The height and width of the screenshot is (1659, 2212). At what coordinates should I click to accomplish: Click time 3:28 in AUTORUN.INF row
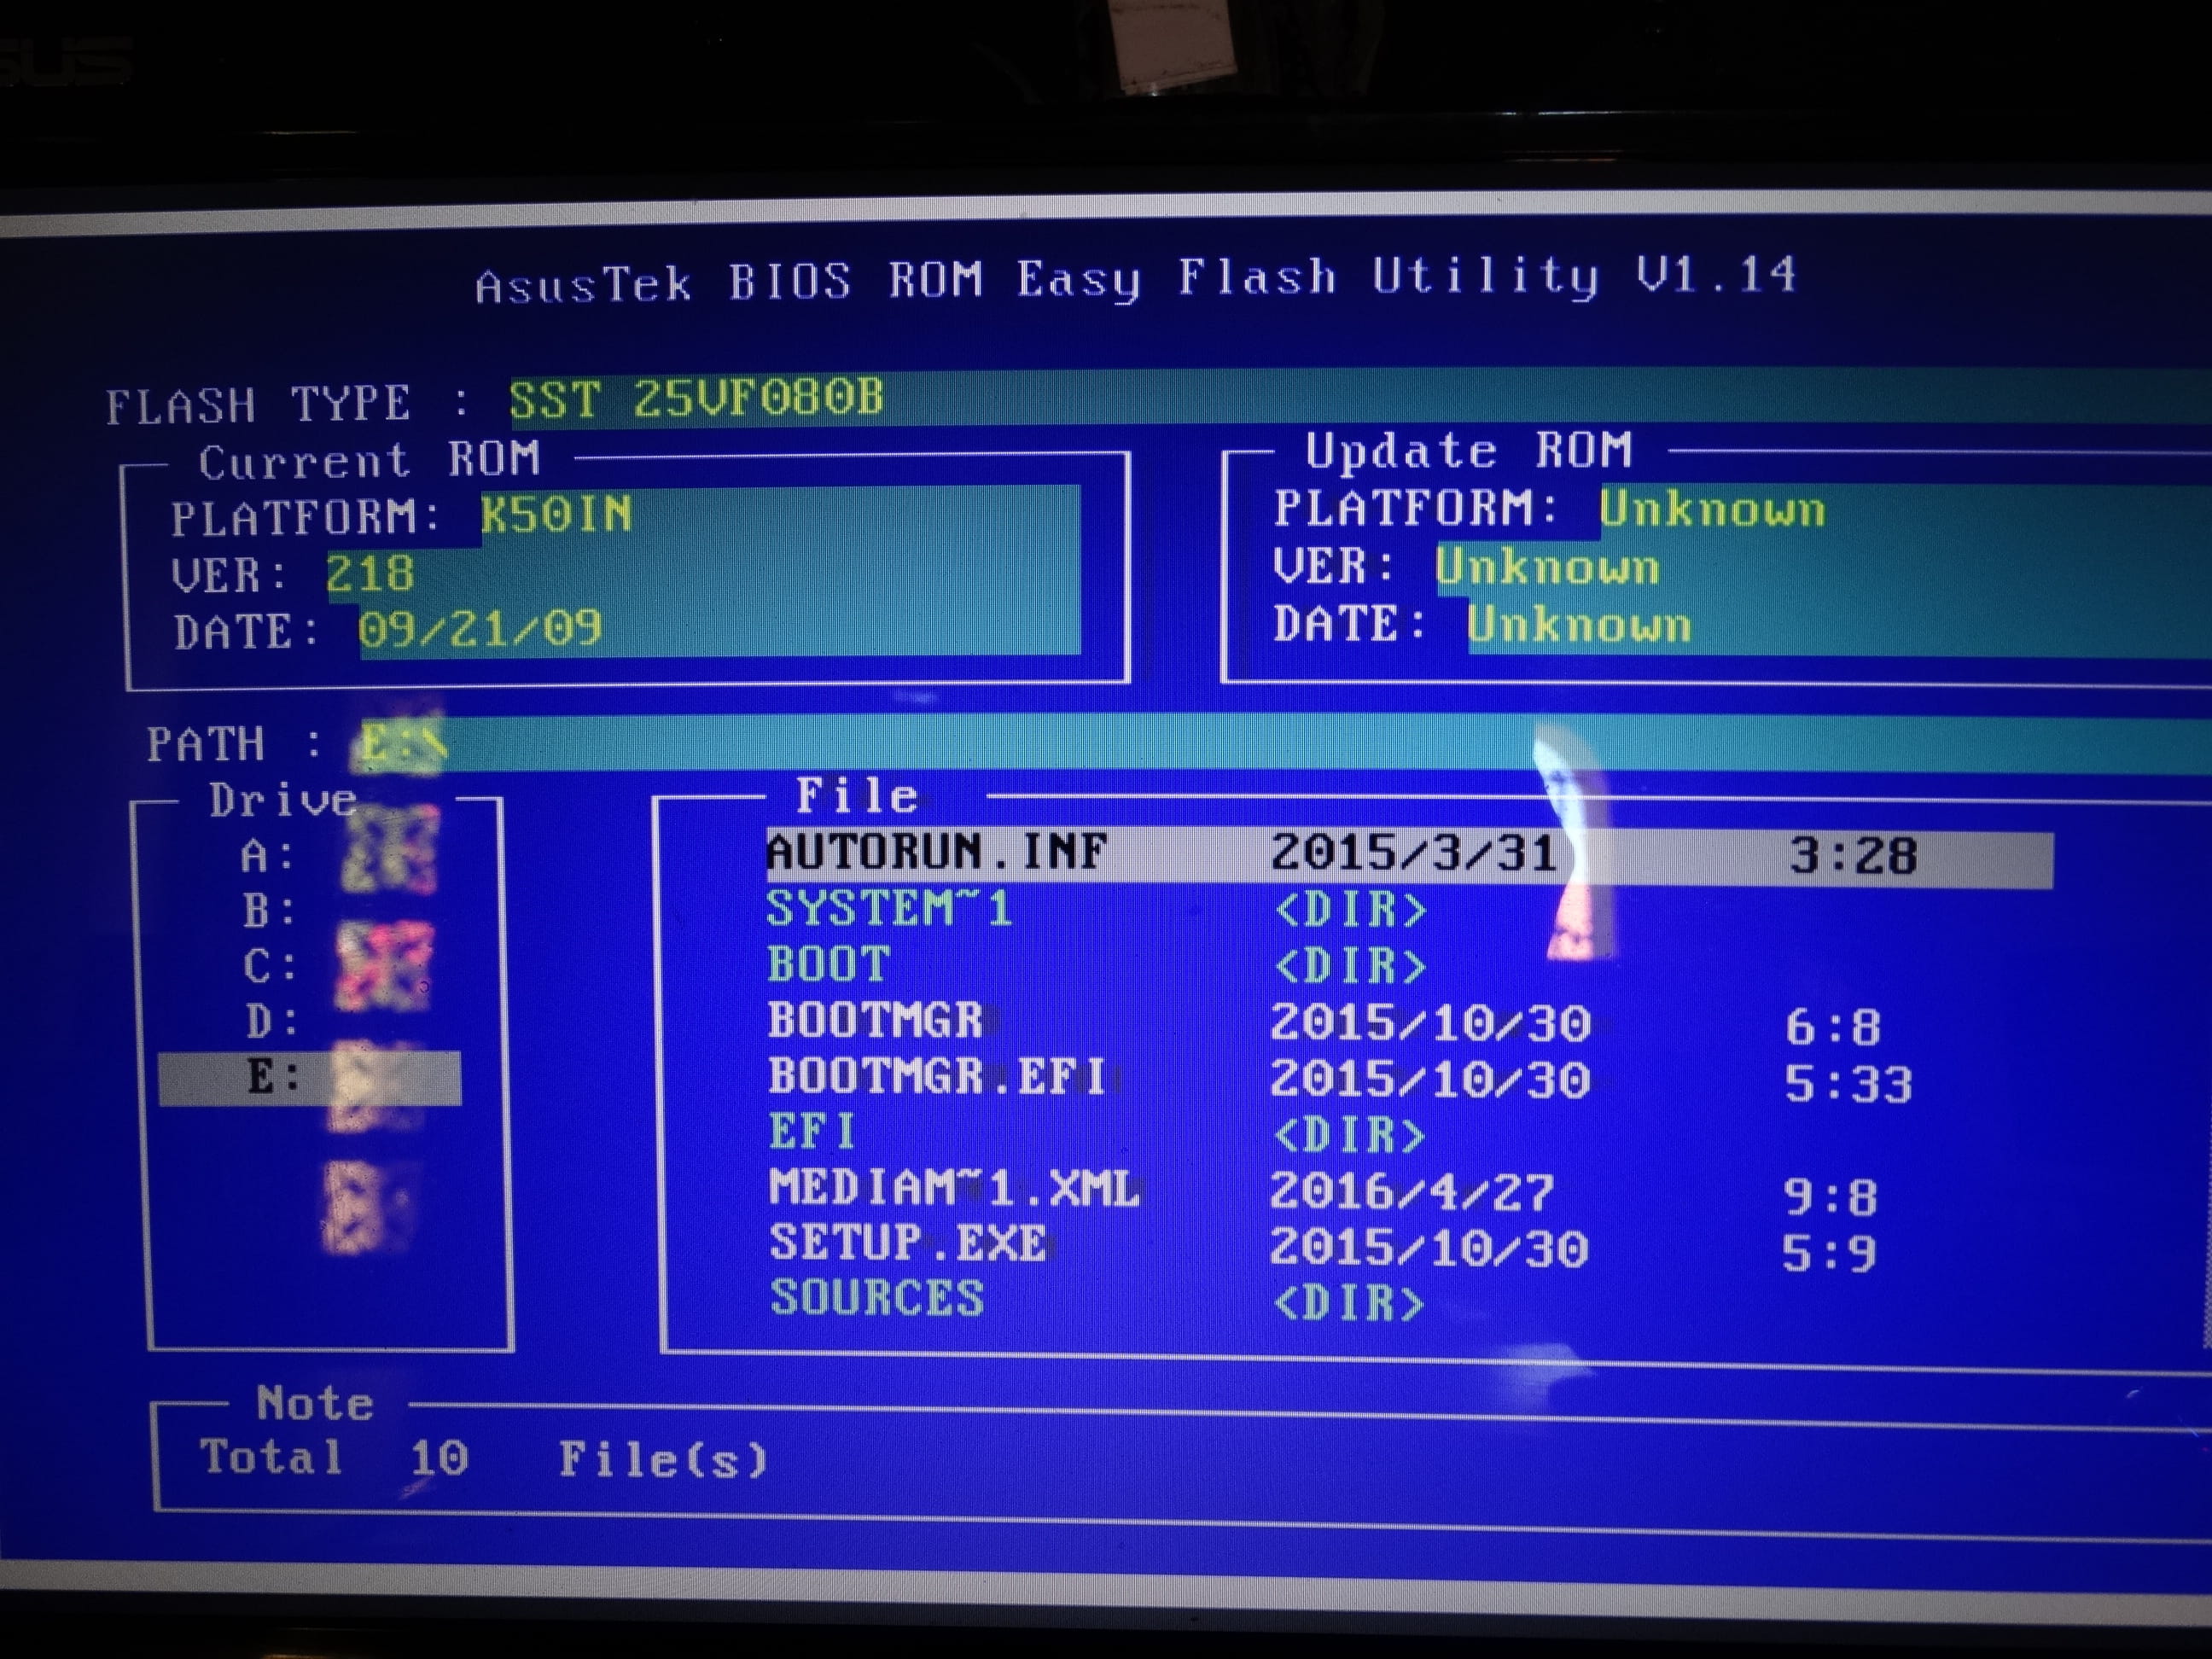pyautogui.click(x=1852, y=857)
